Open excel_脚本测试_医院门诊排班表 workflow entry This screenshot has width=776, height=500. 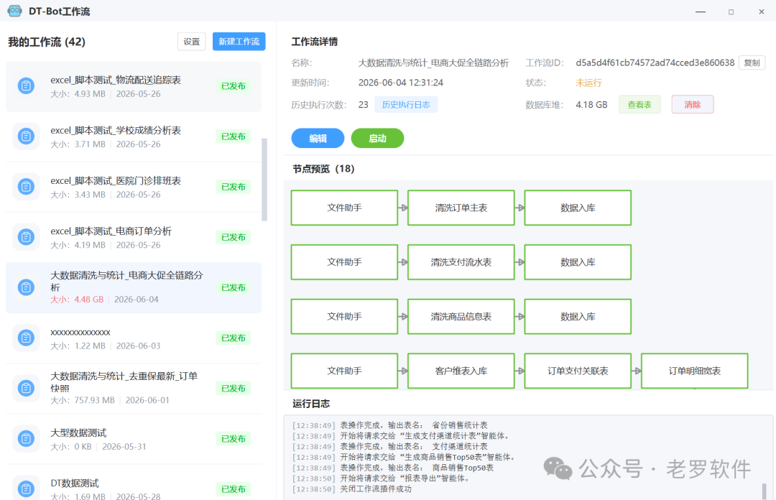tap(133, 187)
